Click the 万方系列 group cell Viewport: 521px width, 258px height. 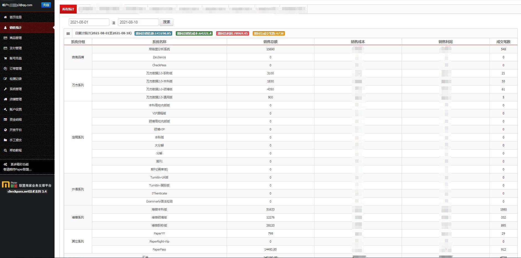point(78,85)
